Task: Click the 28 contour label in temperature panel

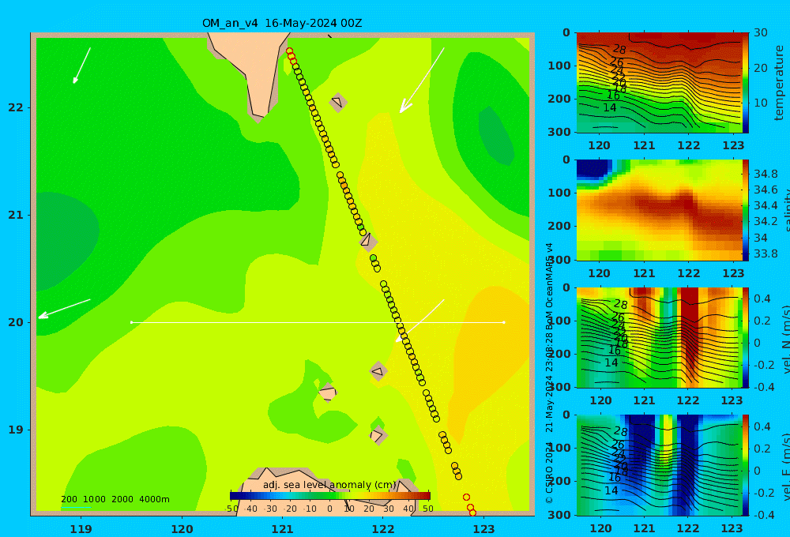Action: (x=619, y=49)
